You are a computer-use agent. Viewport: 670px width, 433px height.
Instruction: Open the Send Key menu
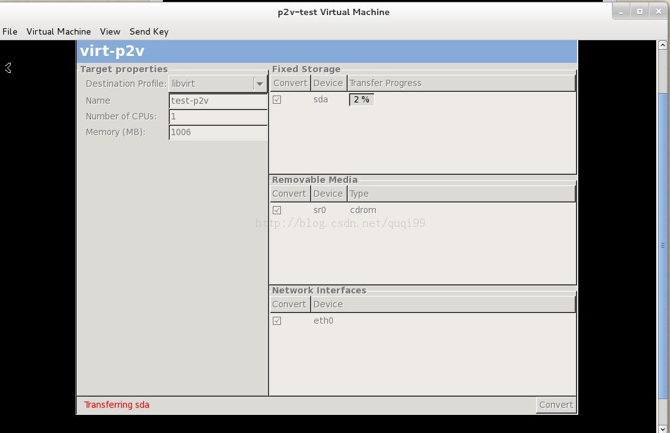[149, 31]
